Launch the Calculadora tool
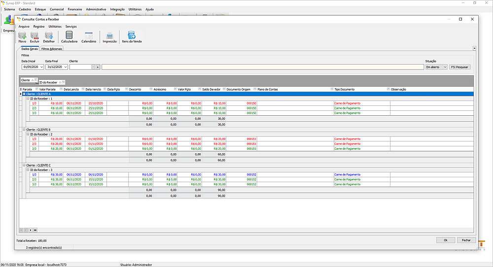This screenshot has height=267, width=493. tap(69, 36)
